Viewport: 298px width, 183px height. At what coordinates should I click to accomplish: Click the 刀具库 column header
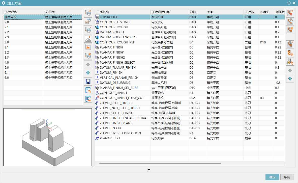coord(63,12)
